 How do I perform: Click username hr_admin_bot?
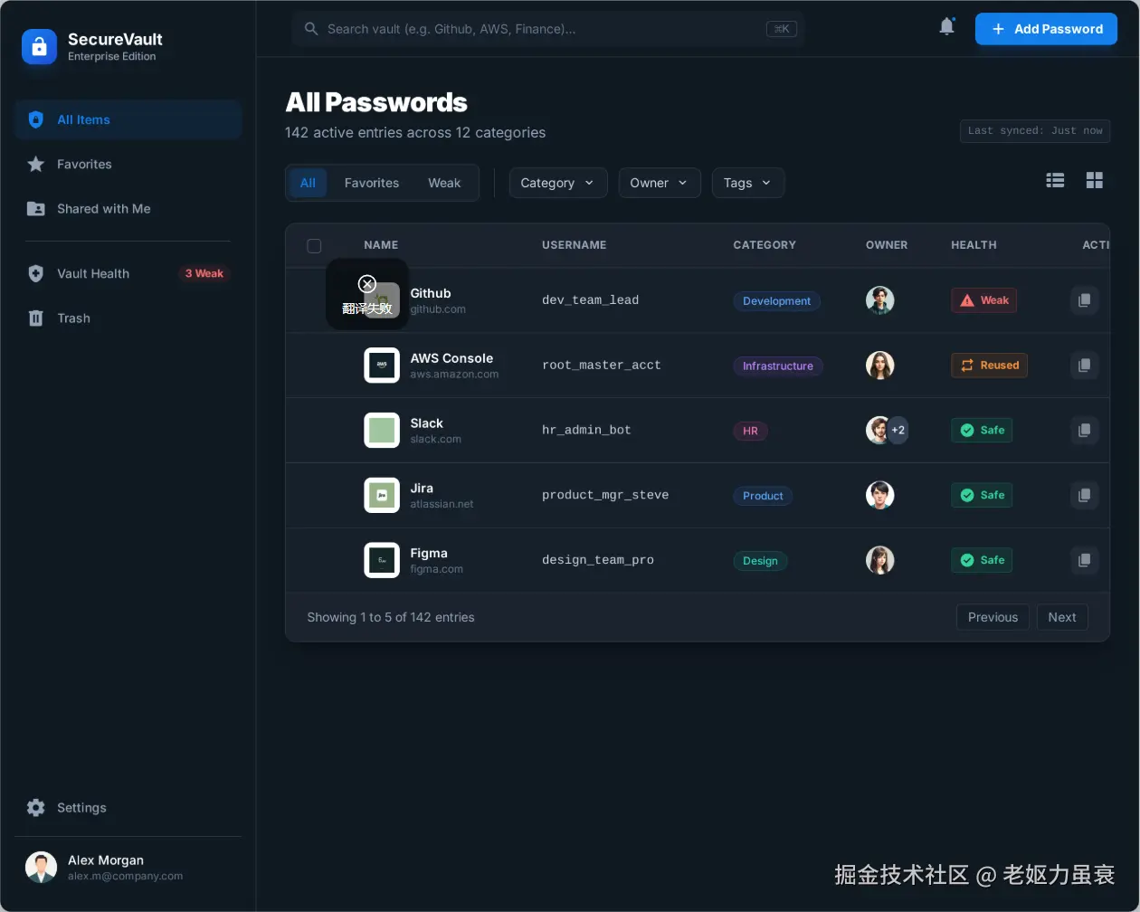(x=586, y=431)
